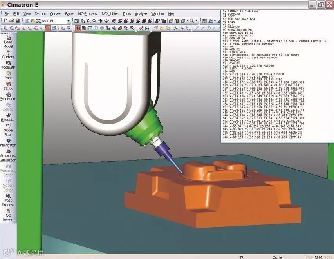334x259 pixels.
Task: Restore down the Cimatron E window
Action: pos(321,5)
